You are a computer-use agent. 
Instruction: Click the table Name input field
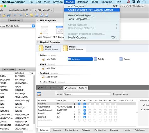point(87,94)
